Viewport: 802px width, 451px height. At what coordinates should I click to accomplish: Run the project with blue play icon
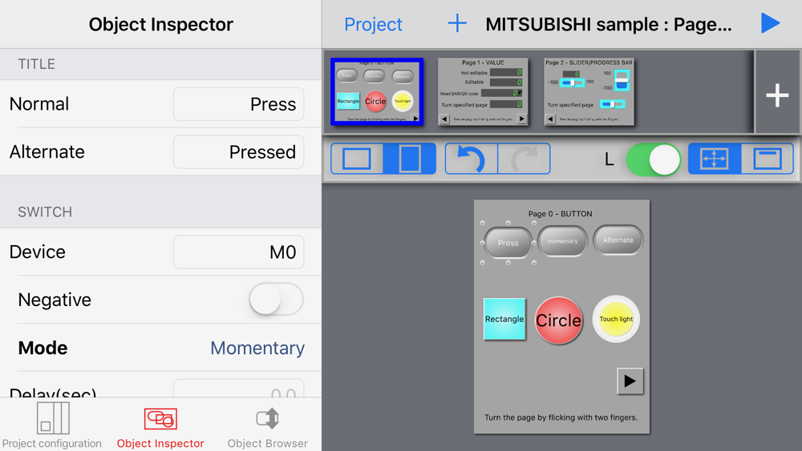[x=770, y=23]
